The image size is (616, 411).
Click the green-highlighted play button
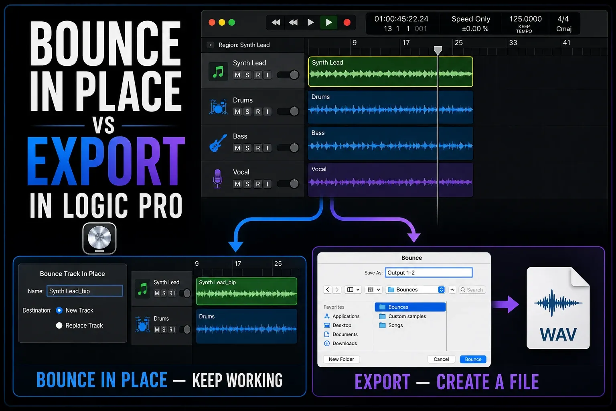tap(328, 22)
